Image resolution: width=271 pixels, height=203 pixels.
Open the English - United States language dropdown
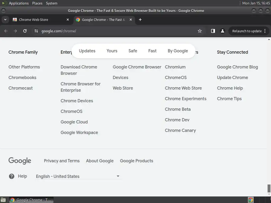click(78, 176)
